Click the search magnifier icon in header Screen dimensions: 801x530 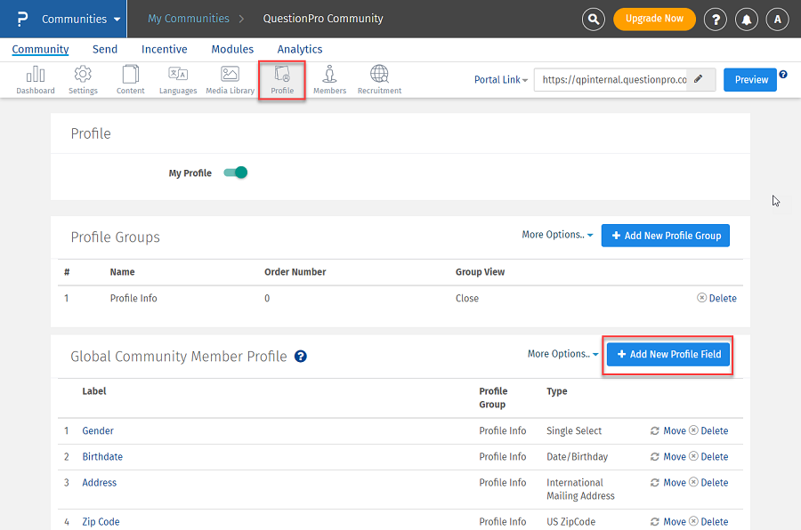(x=594, y=19)
